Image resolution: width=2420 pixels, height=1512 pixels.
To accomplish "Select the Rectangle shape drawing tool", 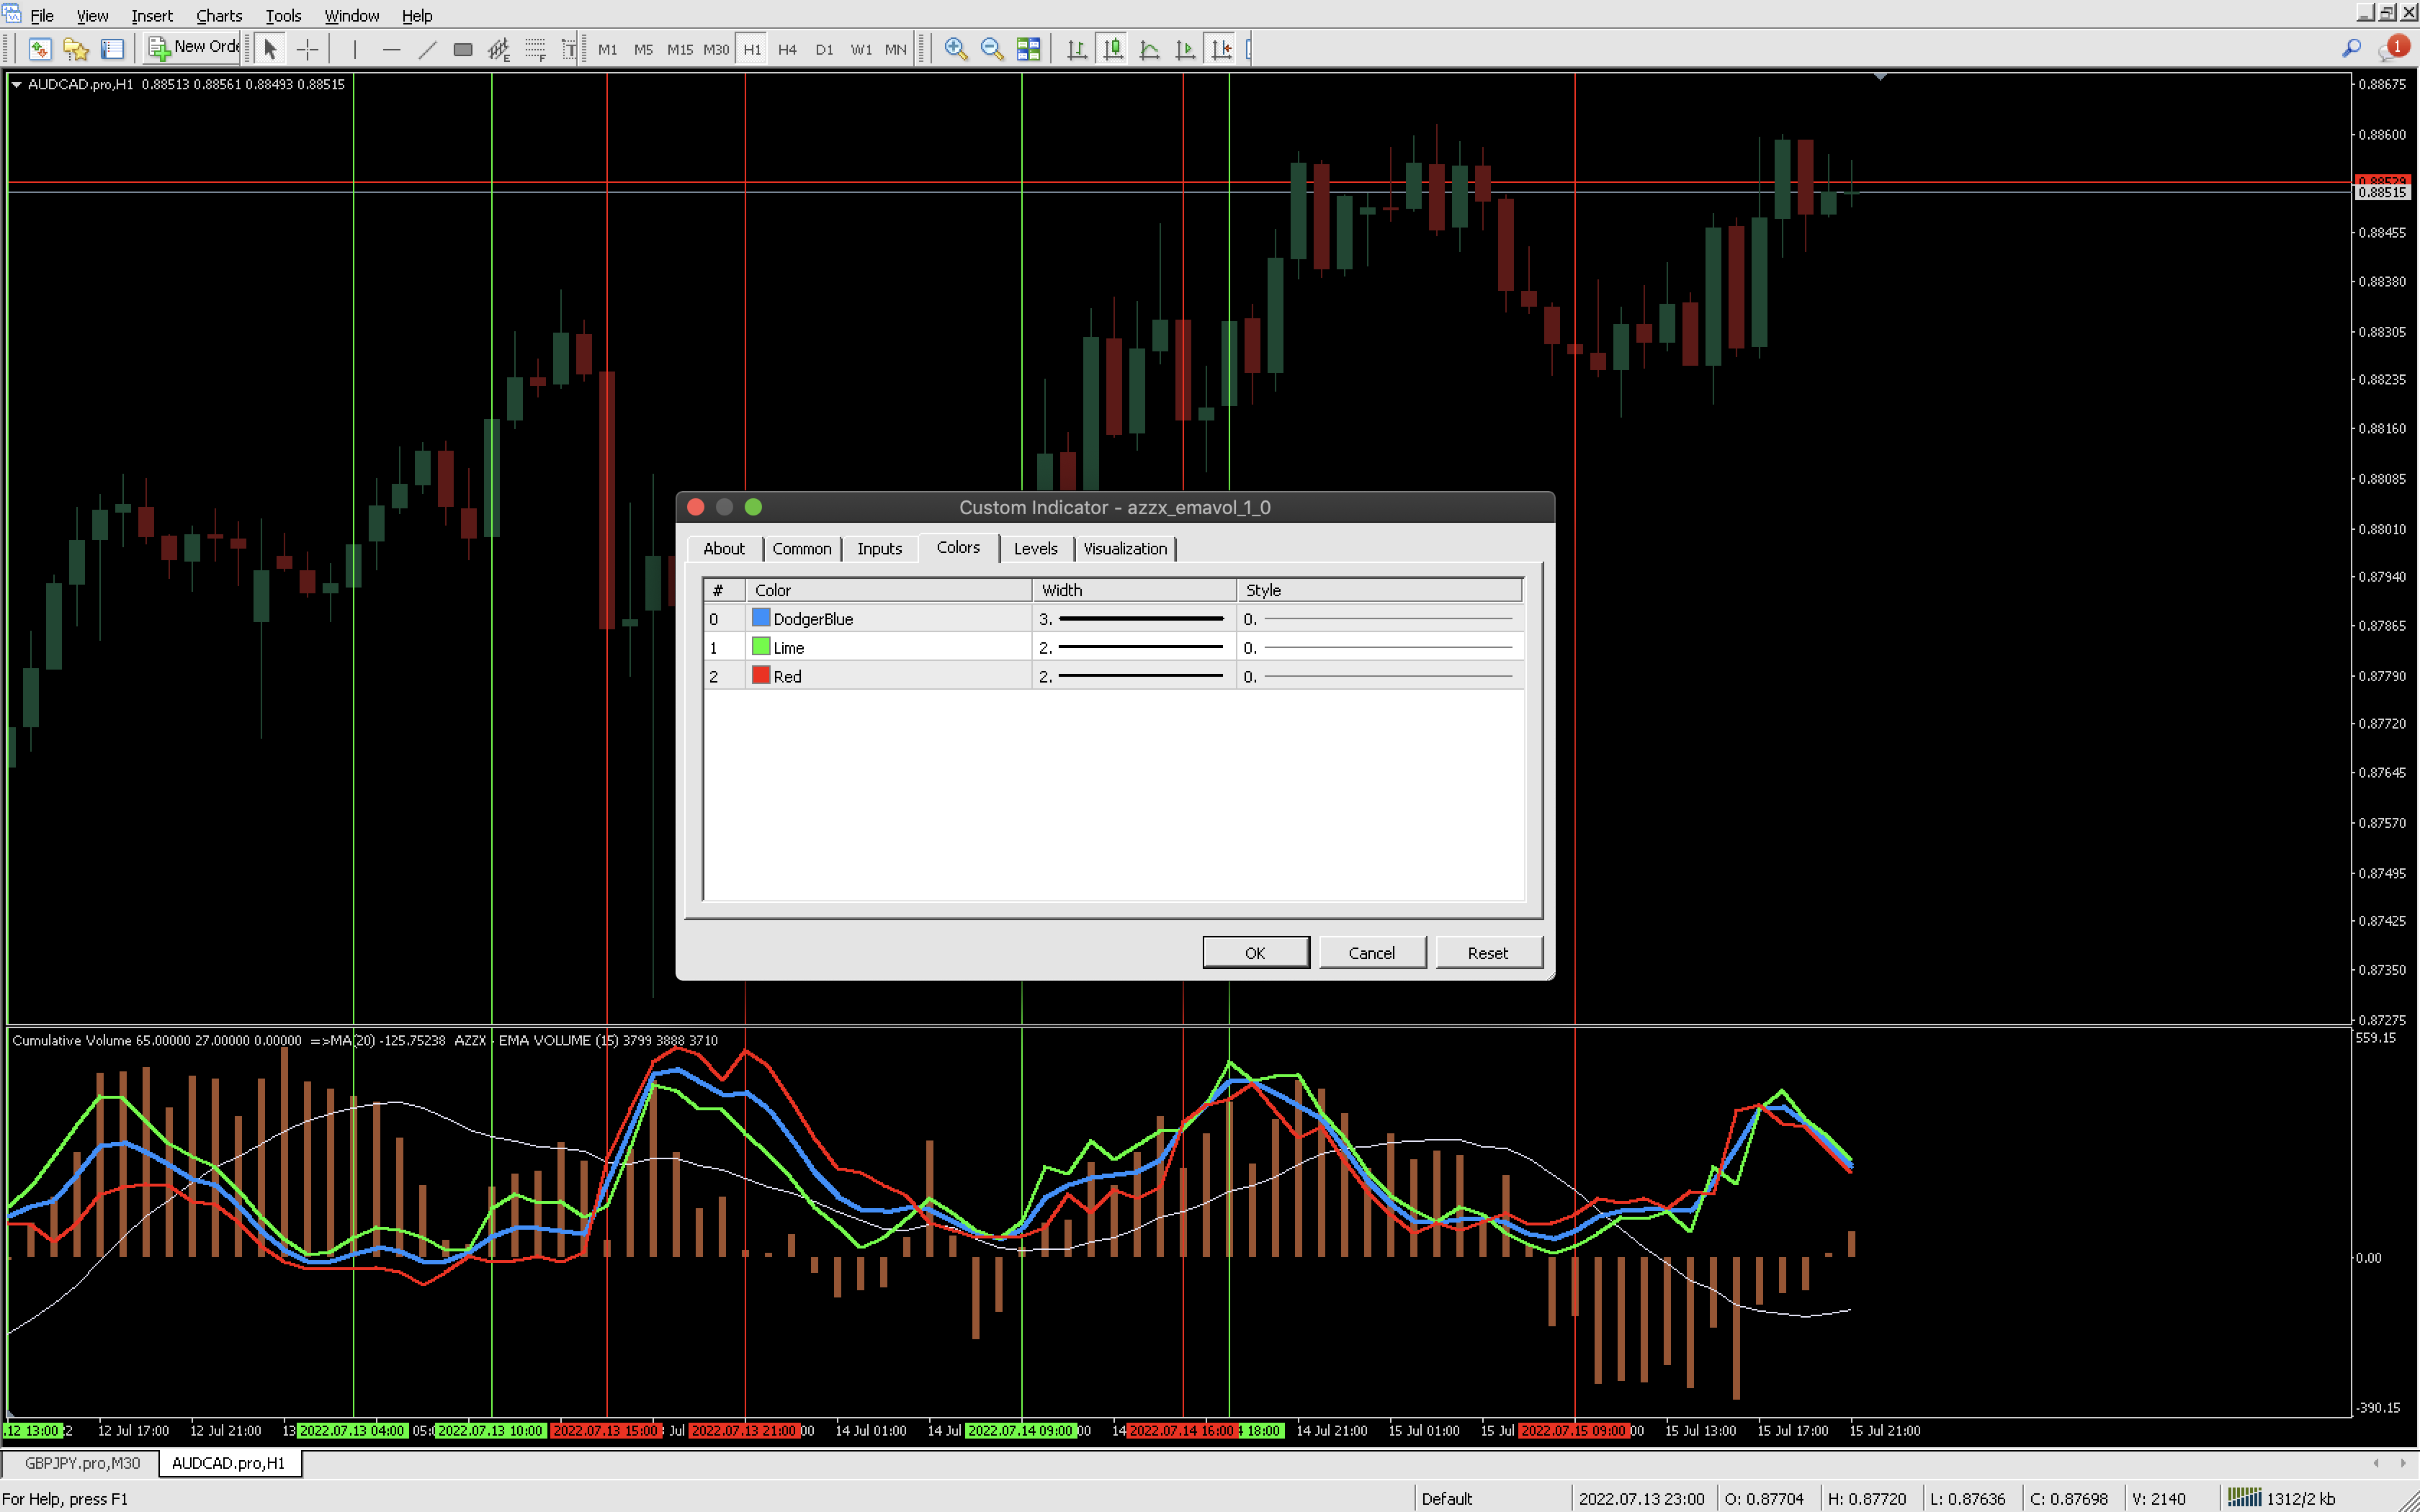I will (x=462, y=48).
